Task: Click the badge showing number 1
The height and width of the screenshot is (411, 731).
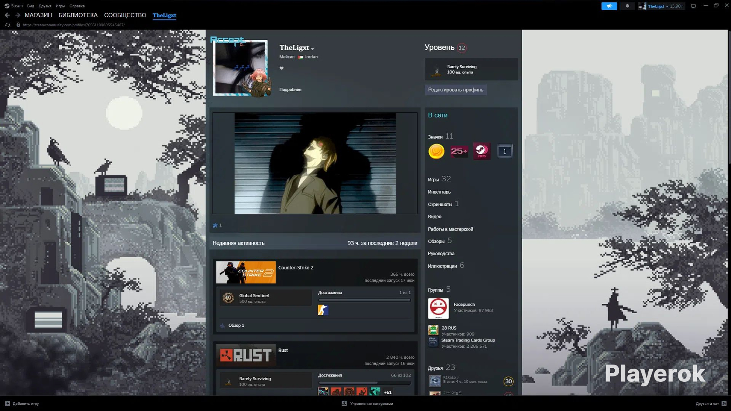Action: [x=504, y=151]
